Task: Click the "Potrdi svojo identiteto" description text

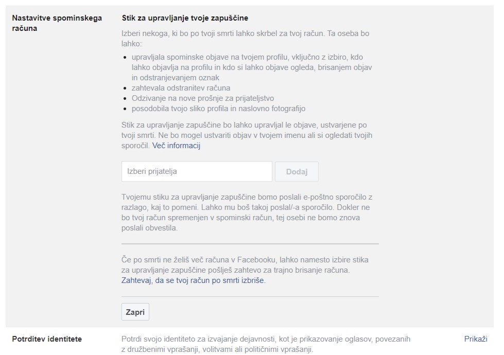Action: click(266, 344)
